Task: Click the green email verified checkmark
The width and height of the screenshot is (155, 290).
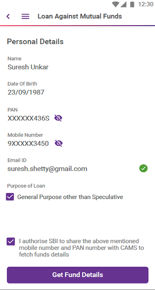Action: pos(143,169)
